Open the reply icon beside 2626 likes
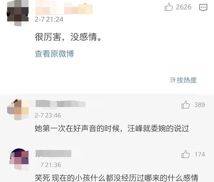This screenshot has width=214, height=182. point(203,7)
